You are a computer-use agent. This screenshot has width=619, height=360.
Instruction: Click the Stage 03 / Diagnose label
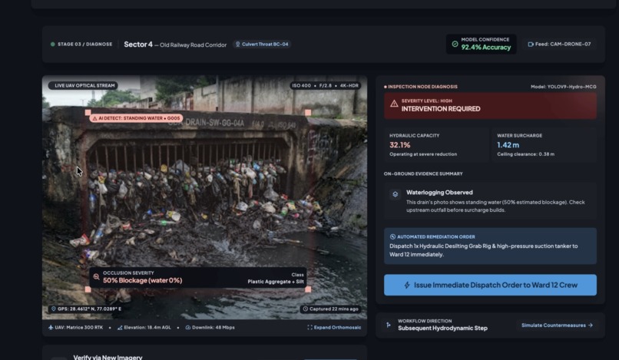[85, 45]
